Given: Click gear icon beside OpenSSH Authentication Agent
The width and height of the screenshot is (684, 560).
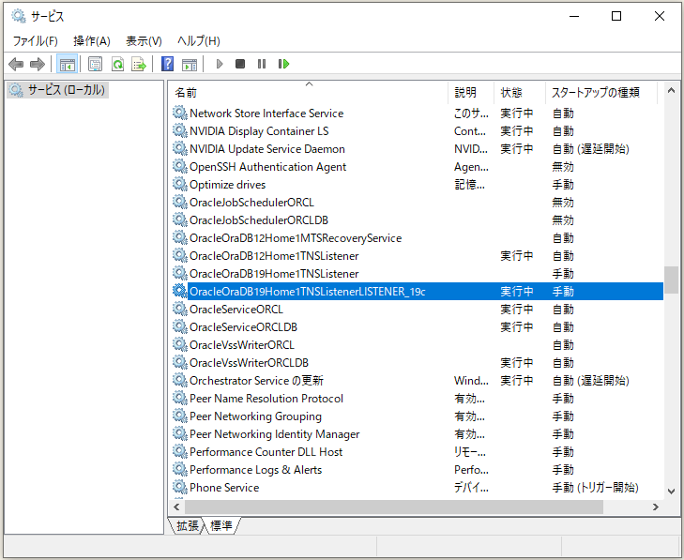Looking at the screenshot, I should click(x=180, y=167).
